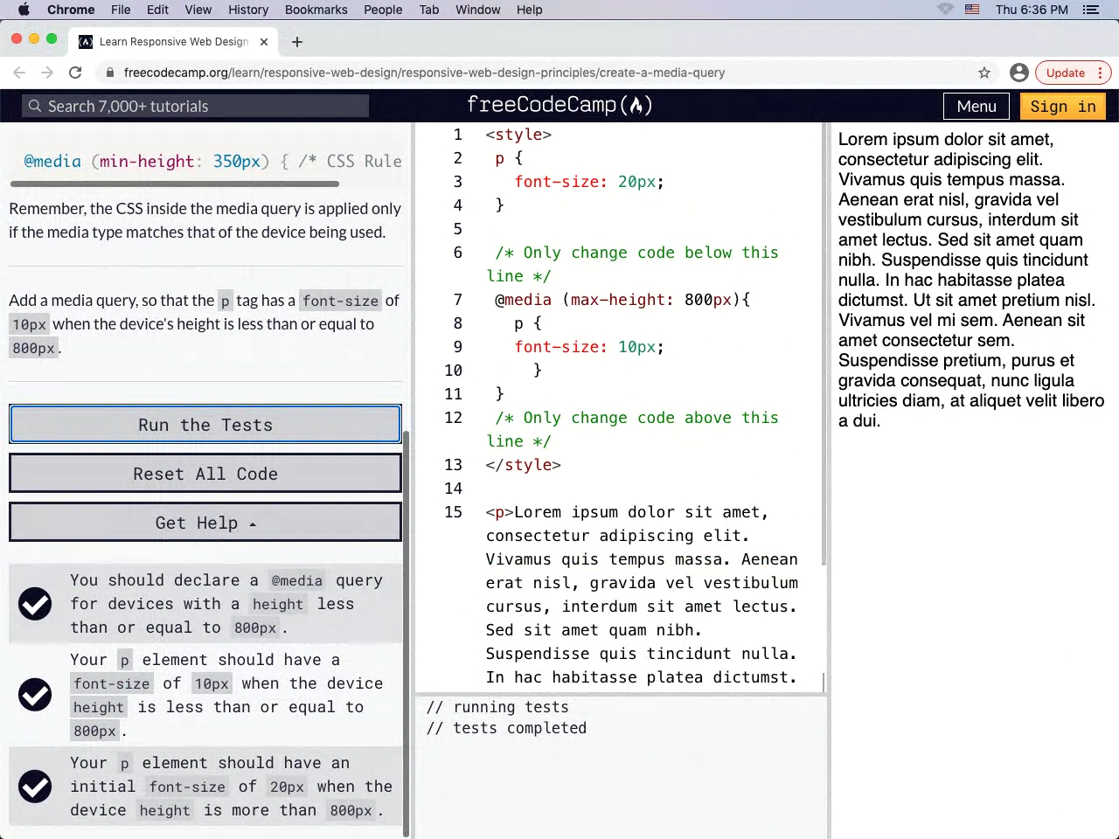The image size is (1119, 839).
Task: Click the keyboard layout icon in the menu bar
Action: click(972, 10)
